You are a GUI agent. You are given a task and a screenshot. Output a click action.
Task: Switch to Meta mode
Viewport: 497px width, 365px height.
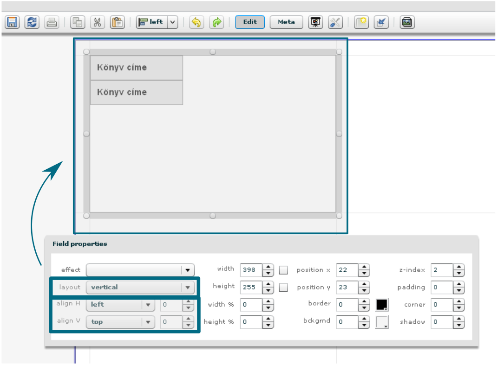coord(286,22)
